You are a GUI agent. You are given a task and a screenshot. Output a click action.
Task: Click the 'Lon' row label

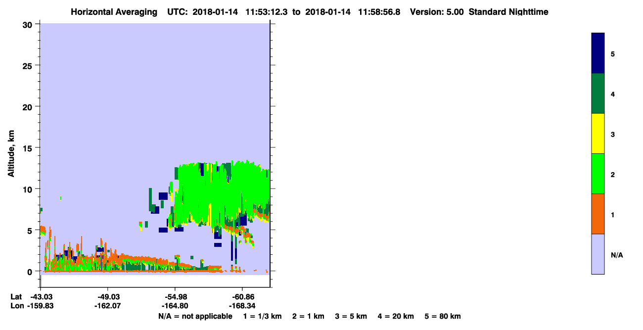pos(16,306)
